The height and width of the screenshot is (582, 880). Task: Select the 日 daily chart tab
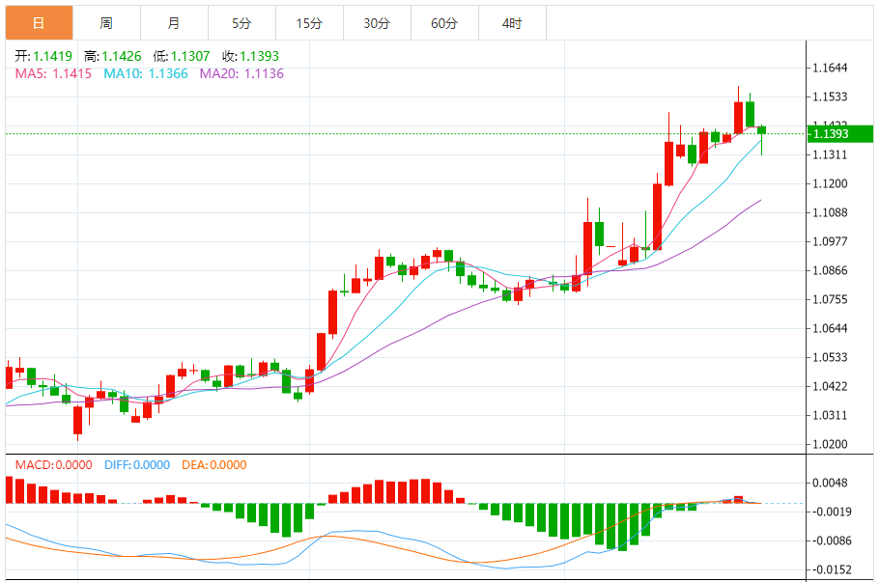[x=40, y=23]
